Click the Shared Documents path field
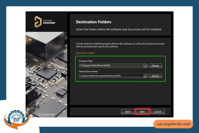Screen dimensions: 199x133 pyautogui.click(x=110, y=76)
